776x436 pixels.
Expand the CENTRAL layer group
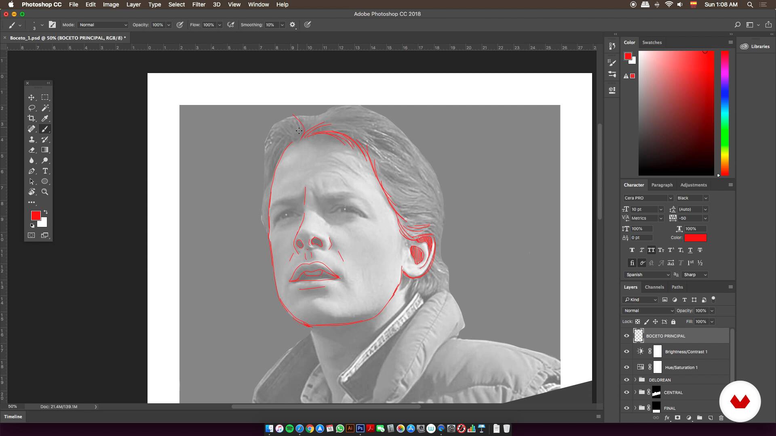[x=635, y=392]
